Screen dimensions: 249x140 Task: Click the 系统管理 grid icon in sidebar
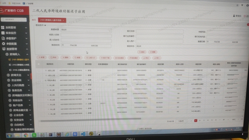2,27
